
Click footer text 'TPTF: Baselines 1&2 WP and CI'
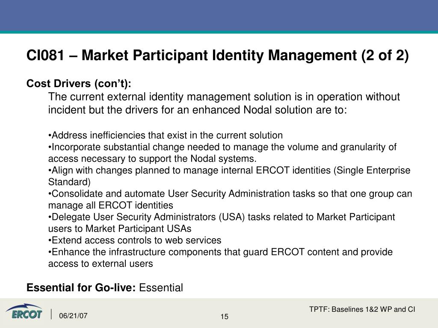click(362, 309)
